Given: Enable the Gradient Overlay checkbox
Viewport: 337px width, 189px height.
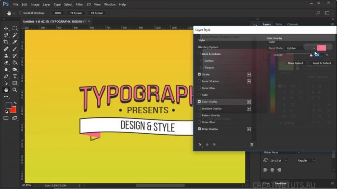Looking at the screenshot, I should (x=199, y=109).
